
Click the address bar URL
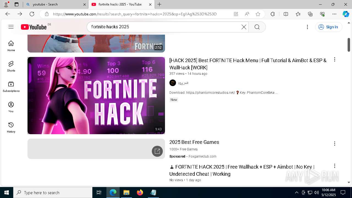[135, 14]
